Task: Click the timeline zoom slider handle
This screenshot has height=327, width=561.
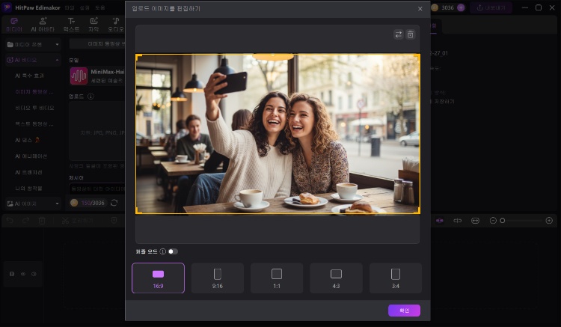Action: tap(503, 221)
